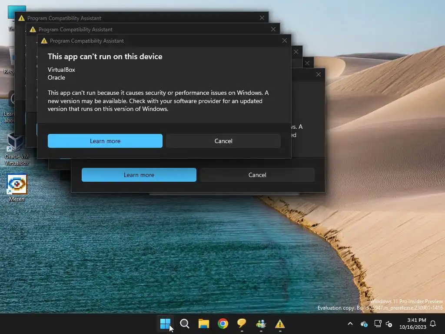Open the two-people messenger taskbar app
This screenshot has width=445, height=334.
click(261, 324)
